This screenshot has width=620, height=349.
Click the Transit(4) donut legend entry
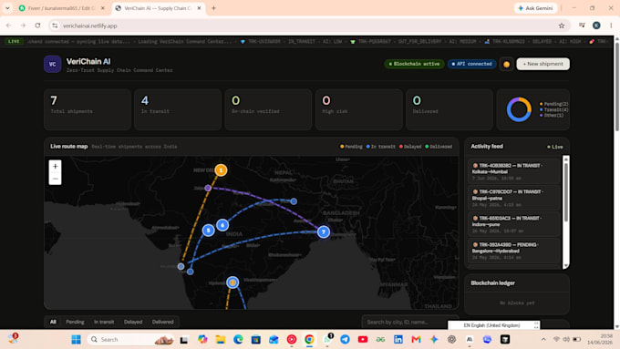click(x=554, y=110)
